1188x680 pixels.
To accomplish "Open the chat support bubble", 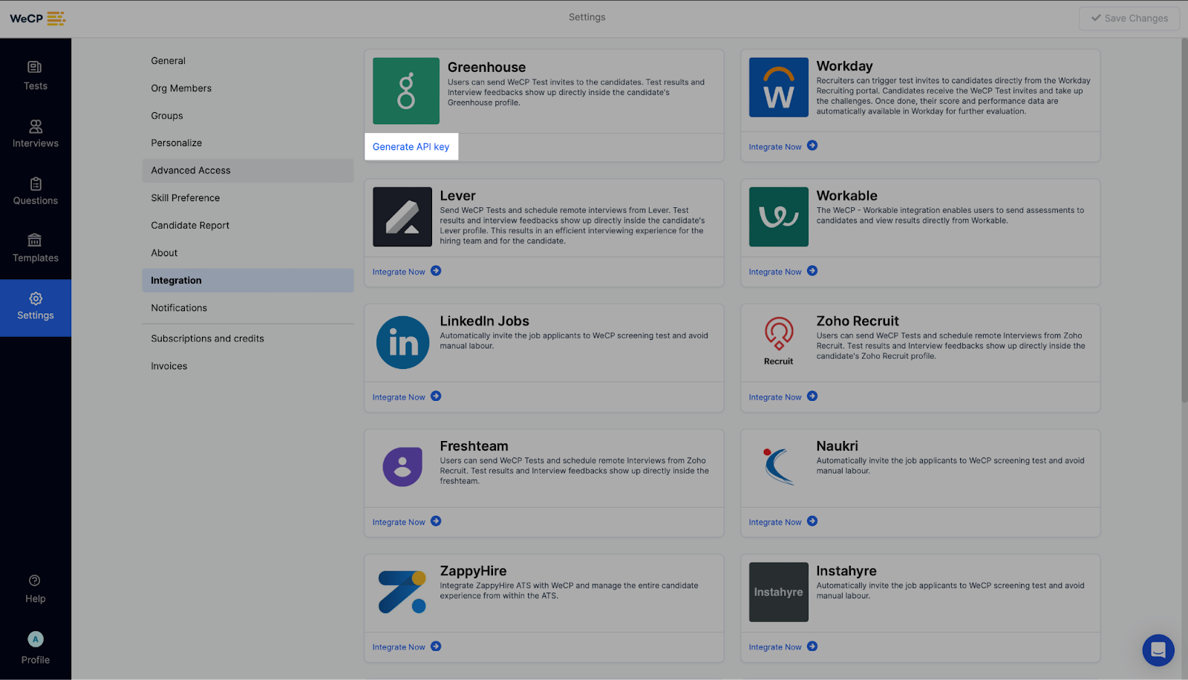I will tap(1158, 650).
